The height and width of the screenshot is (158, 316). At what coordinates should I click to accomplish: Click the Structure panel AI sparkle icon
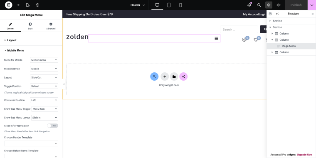click(277, 14)
